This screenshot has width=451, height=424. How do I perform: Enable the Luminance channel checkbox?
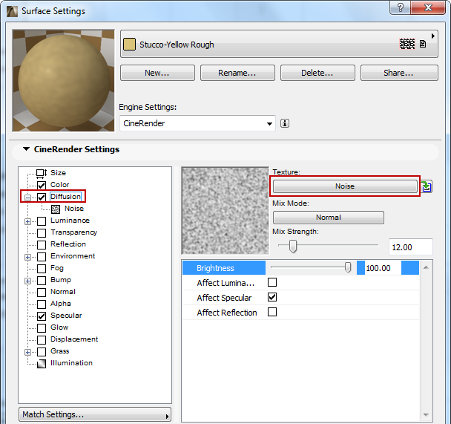pos(42,221)
